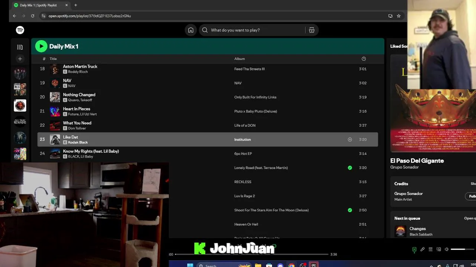Open artist Takeoff link
Viewport: 476px width, 267px height.
(x=86, y=100)
